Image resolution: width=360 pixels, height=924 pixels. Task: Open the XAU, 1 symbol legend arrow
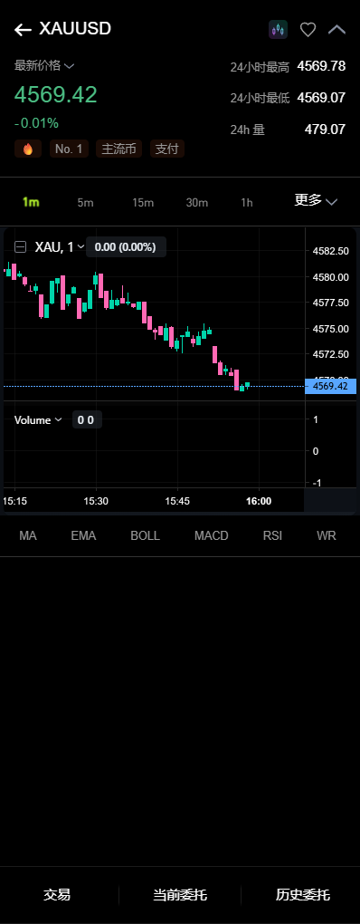point(81,247)
